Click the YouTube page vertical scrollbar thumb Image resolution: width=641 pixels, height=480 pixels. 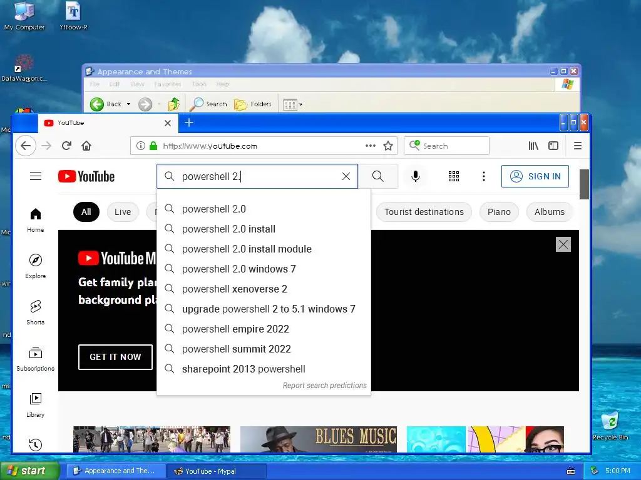pyautogui.click(x=584, y=184)
